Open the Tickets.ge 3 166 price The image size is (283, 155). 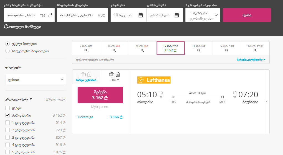[116, 117]
